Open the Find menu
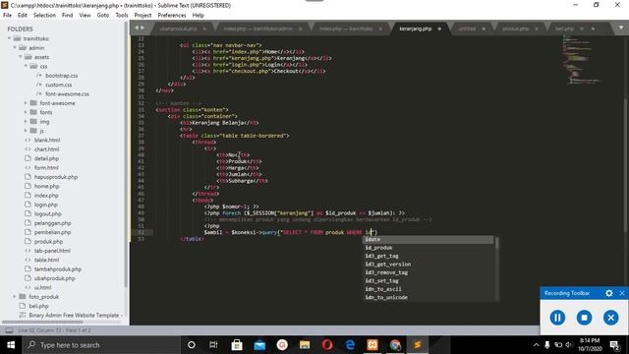The height and width of the screenshot is (354, 629). click(68, 16)
